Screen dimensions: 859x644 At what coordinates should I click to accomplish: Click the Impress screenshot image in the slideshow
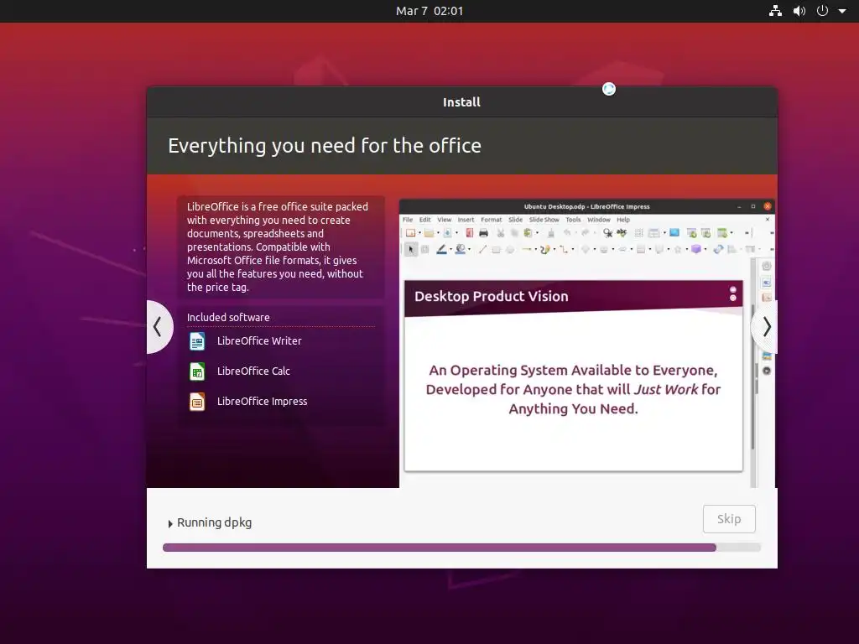tap(586, 343)
